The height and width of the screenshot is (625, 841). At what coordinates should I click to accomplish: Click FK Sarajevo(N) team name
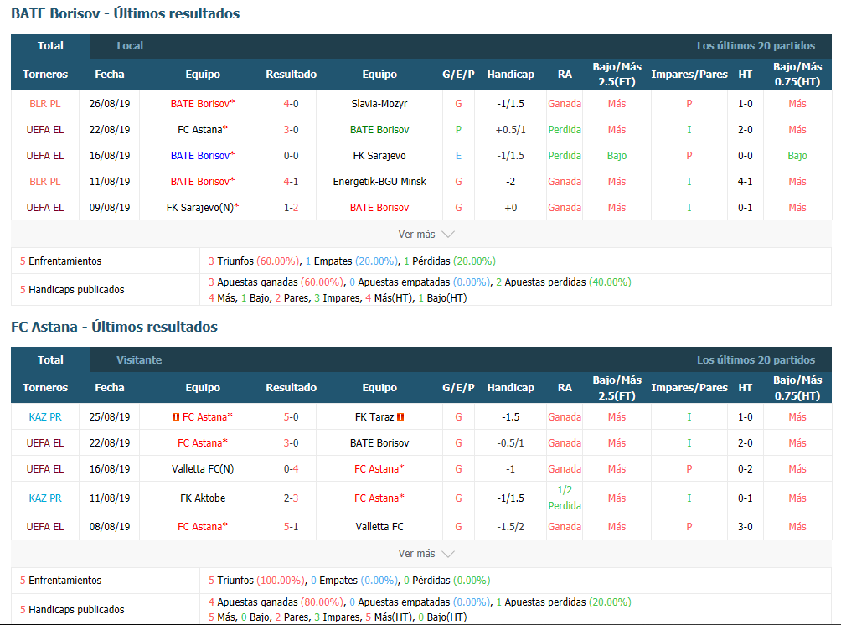click(200, 208)
